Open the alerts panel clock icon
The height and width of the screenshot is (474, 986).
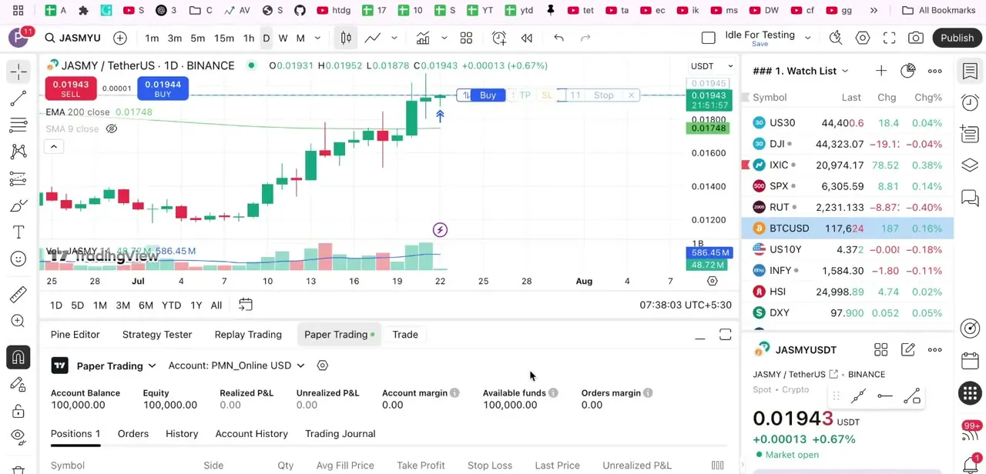click(x=970, y=102)
